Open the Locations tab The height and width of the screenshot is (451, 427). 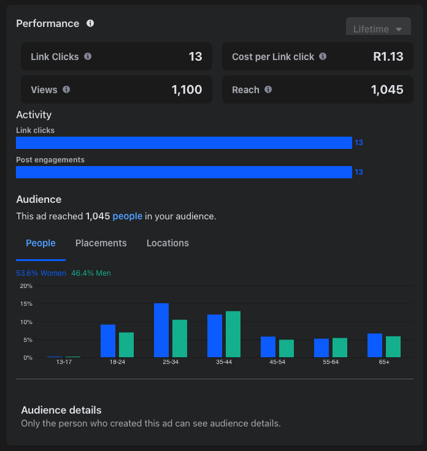167,243
